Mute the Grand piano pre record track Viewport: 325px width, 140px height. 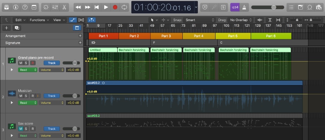coord(21,63)
